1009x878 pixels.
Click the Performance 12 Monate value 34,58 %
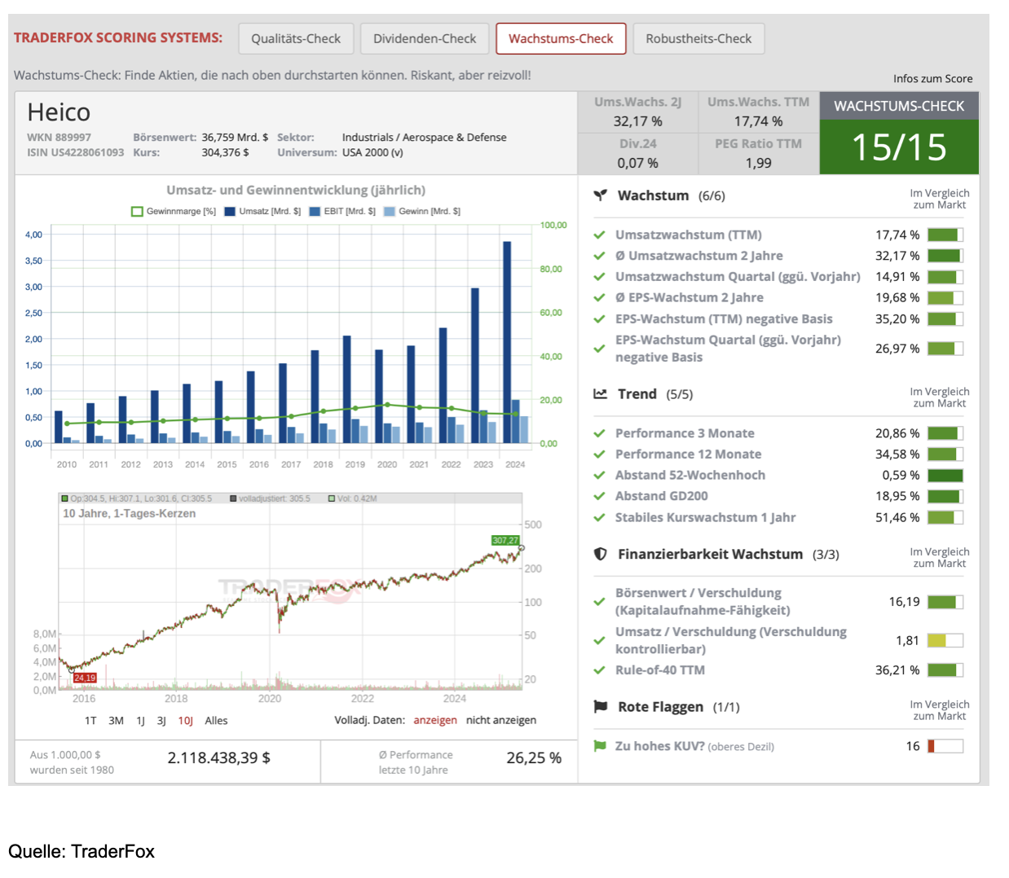coord(897,454)
